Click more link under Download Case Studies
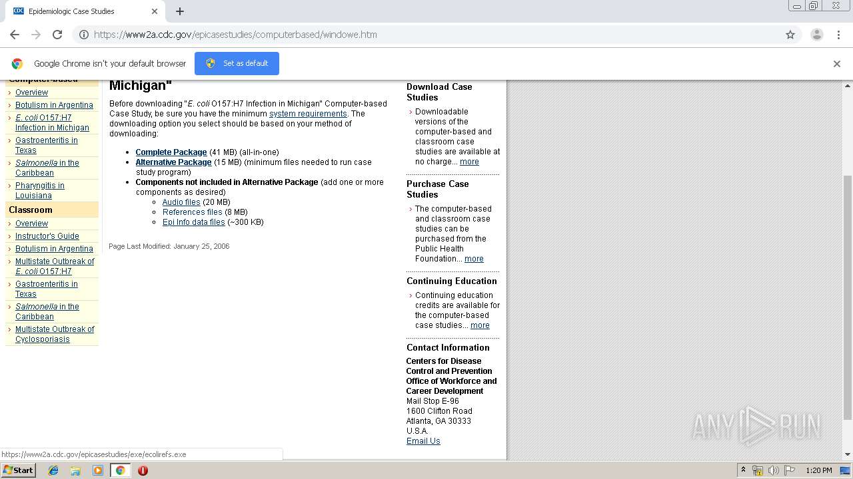Viewport: 853px width, 479px height. (469, 162)
